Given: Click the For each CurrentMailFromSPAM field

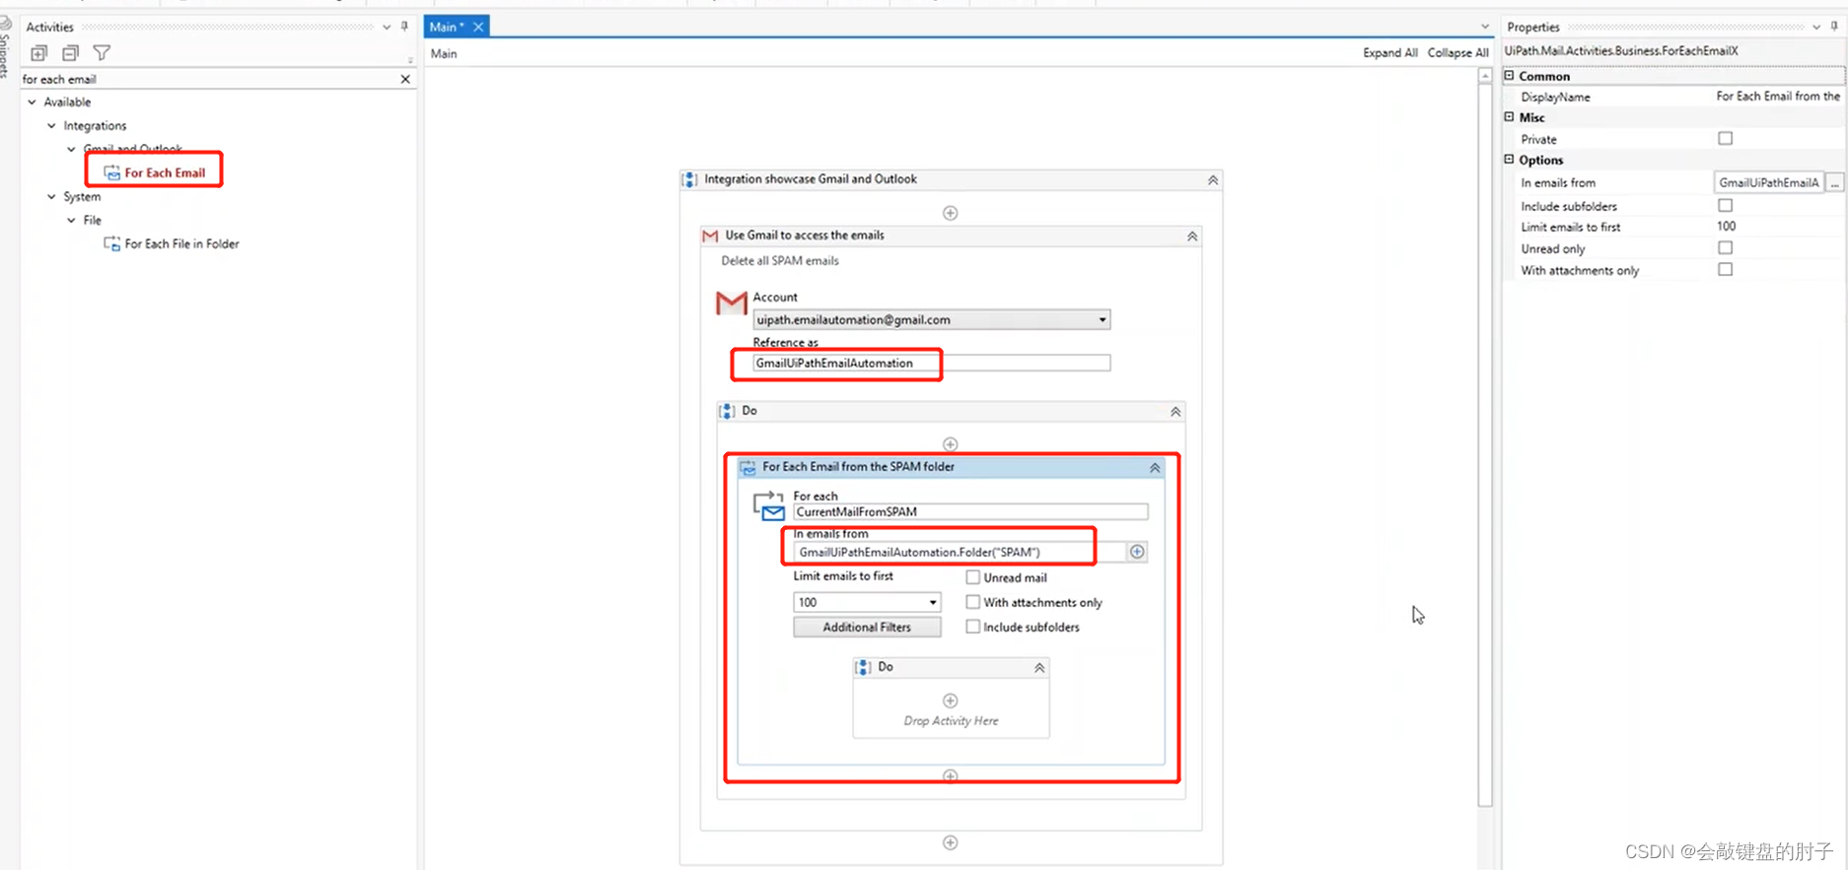Looking at the screenshot, I should coord(970,512).
